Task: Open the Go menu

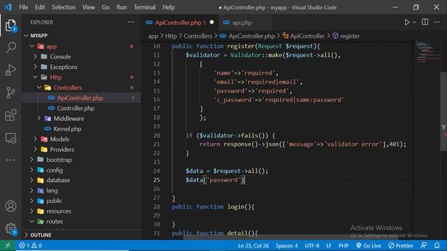Action: pyautogui.click(x=105, y=7)
